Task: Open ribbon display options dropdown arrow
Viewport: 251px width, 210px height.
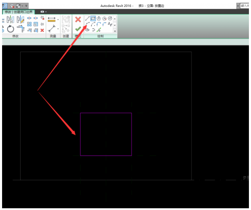Action: [46, 12]
